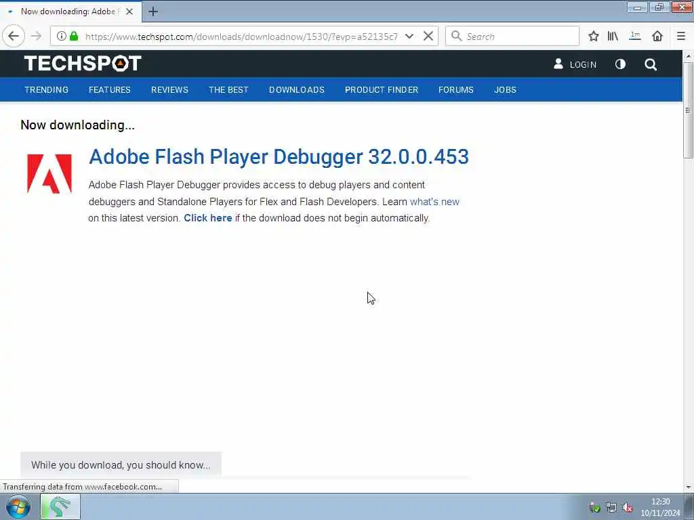Open the JOBS page
Screen dimensions: 694x520
tap(505, 90)
